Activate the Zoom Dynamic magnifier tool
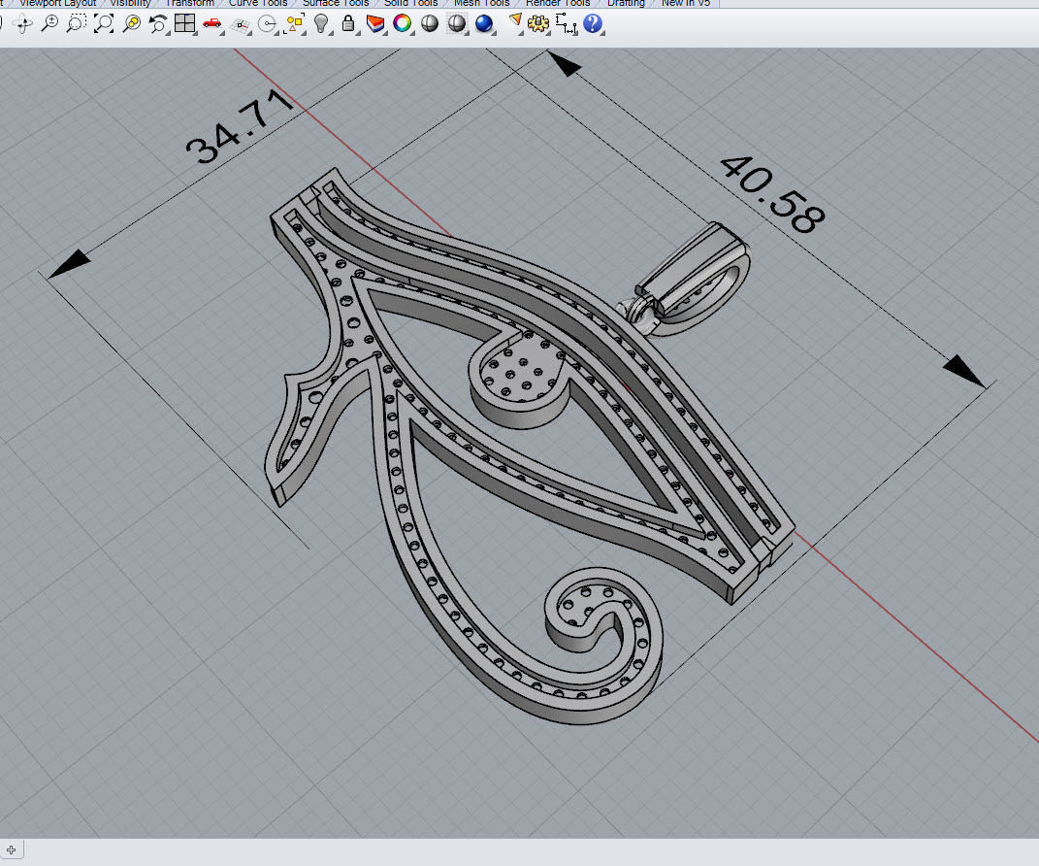 pyautogui.click(x=49, y=24)
